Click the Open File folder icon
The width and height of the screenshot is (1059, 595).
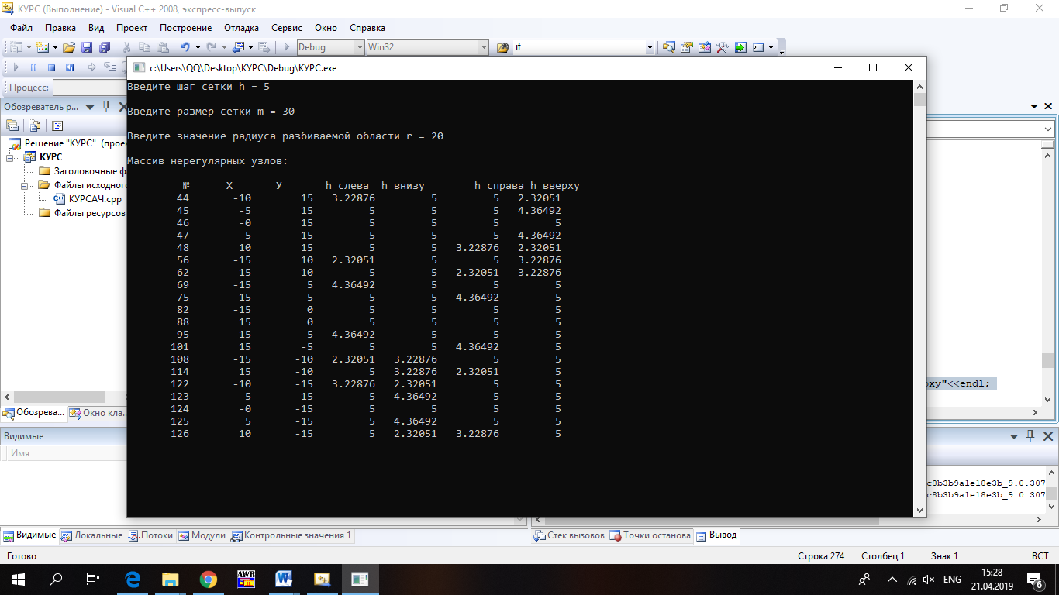(69, 47)
